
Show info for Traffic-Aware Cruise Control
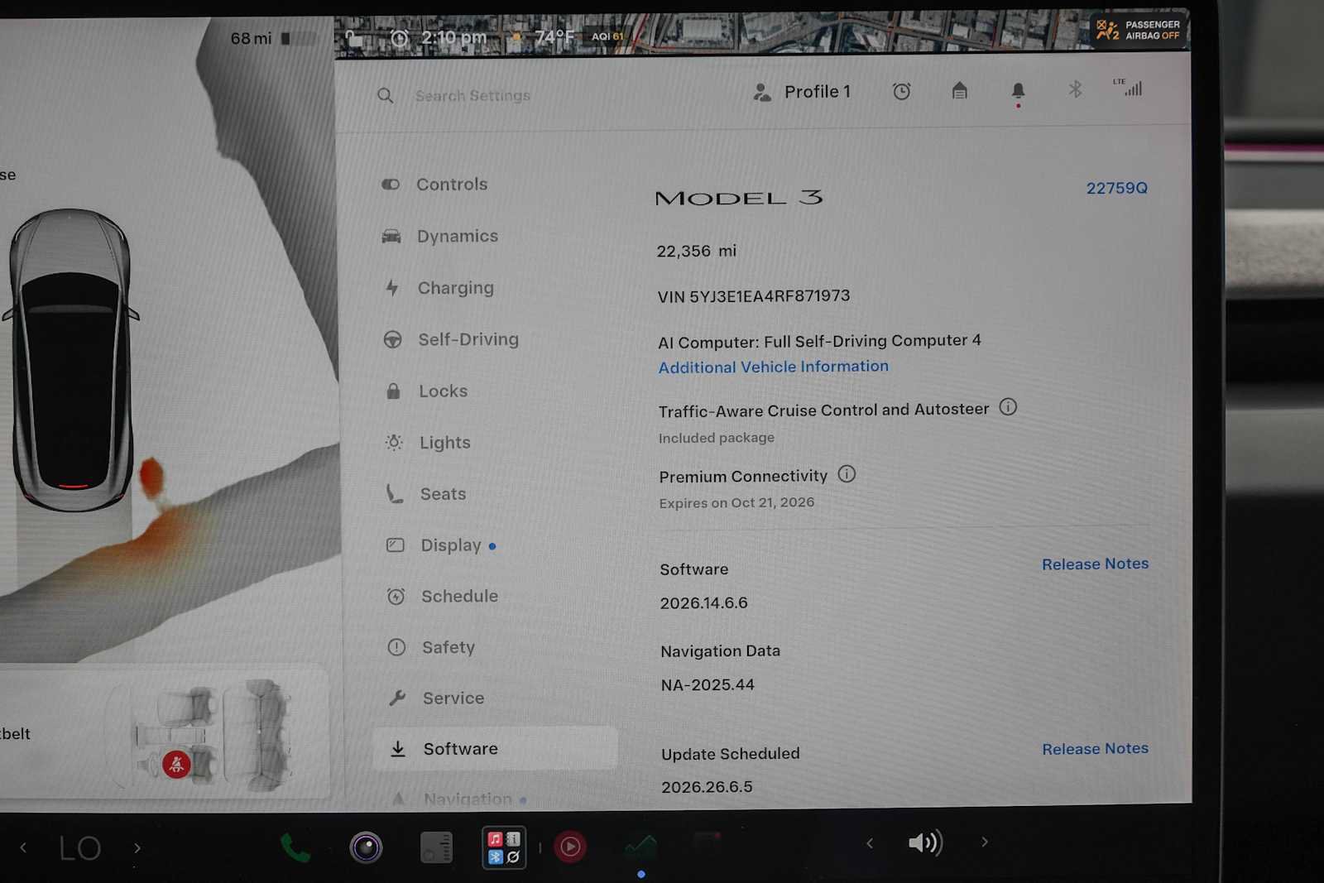[x=1008, y=406]
